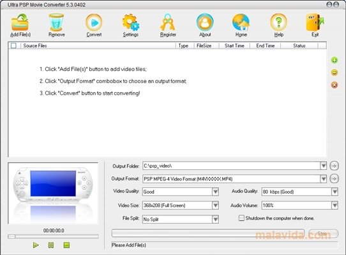
Task: Open the Video Quality dropdown
Action: coord(215,192)
